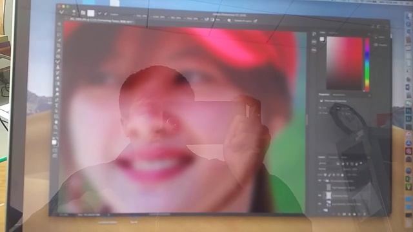Switch to the Swatches tab beside Color
413x232 pixels.
333,33
